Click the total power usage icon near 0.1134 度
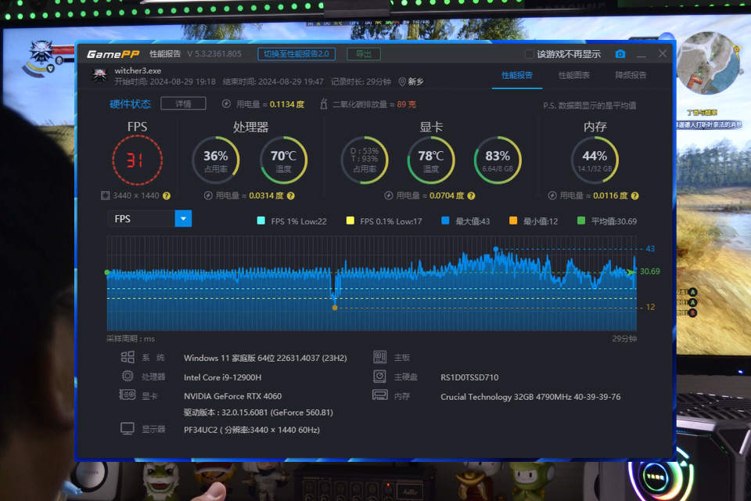This screenshot has width=751, height=501. [x=227, y=103]
